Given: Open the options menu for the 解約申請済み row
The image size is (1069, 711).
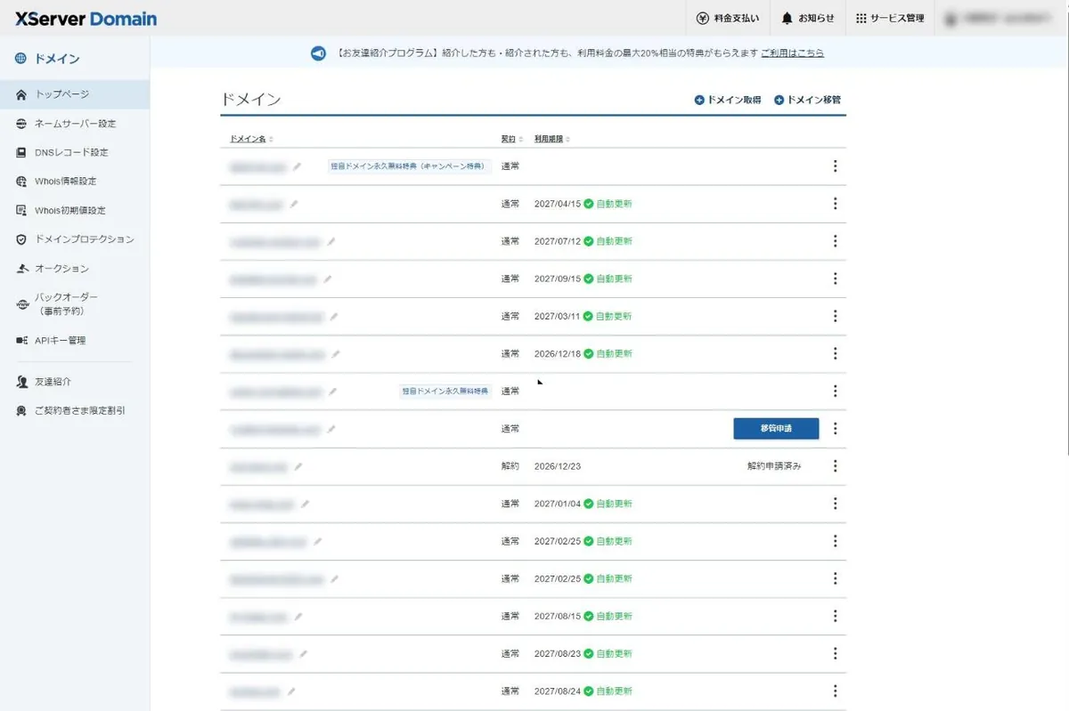Looking at the screenshot, I should [835, 465].
